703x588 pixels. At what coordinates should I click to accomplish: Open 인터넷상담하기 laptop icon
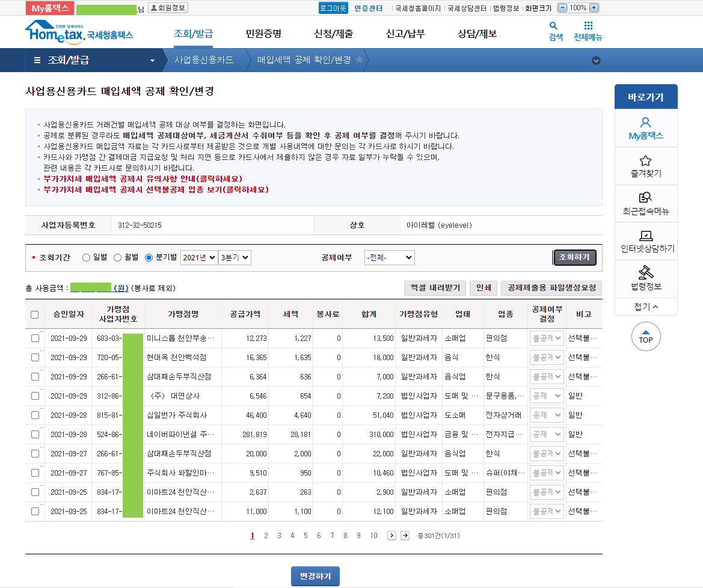(x=646, y=236)
